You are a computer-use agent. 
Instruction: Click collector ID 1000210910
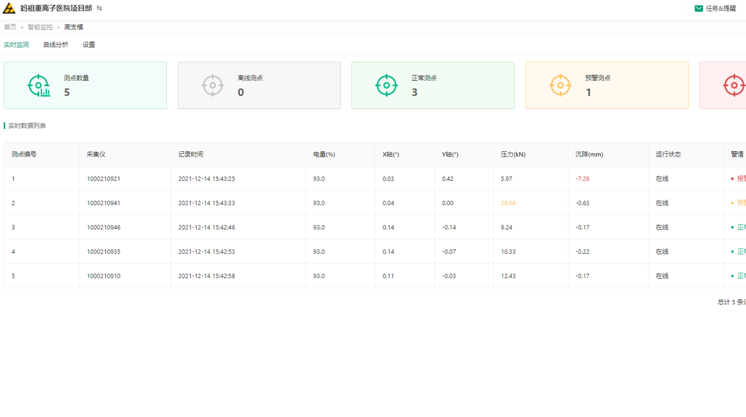point(104,276)
